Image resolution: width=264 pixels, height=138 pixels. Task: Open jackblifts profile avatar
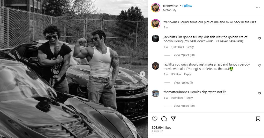tap(155, 38)
